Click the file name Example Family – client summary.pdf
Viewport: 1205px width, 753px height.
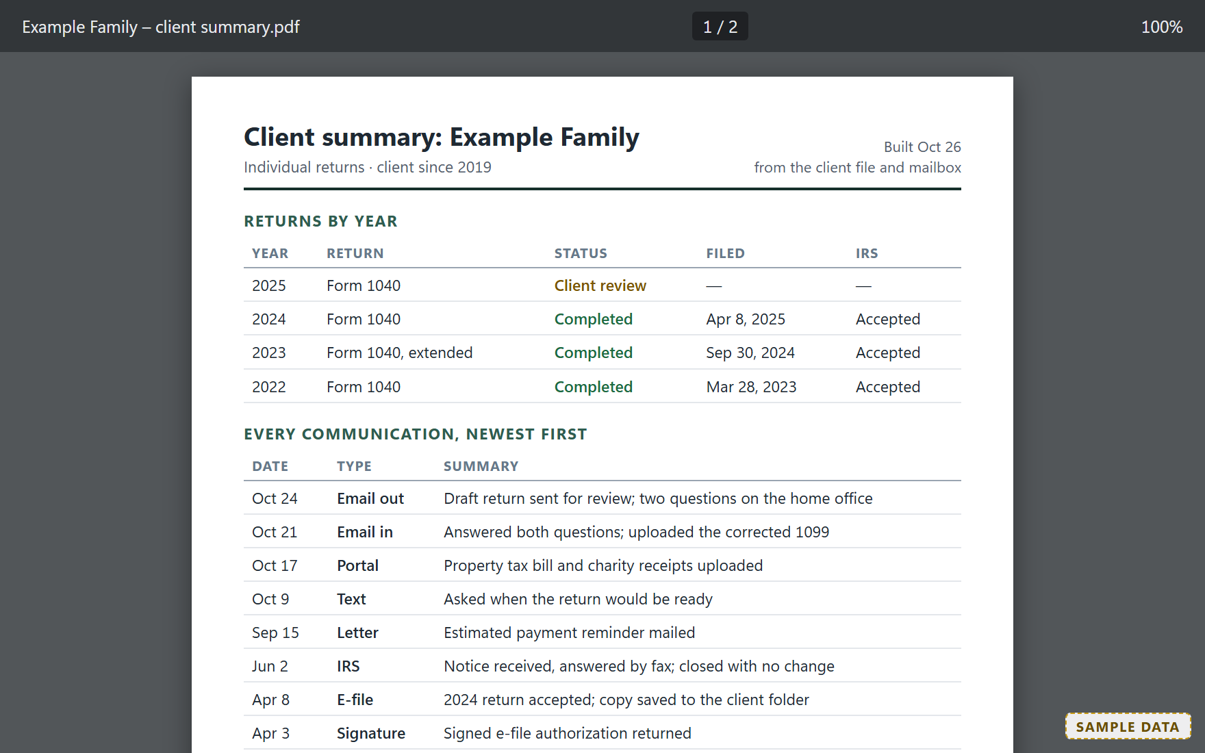point(161,27)
